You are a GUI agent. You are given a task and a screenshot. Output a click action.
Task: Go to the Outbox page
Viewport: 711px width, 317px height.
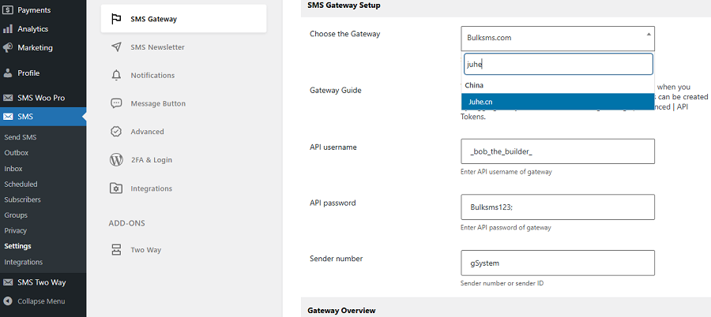[17, 153]
